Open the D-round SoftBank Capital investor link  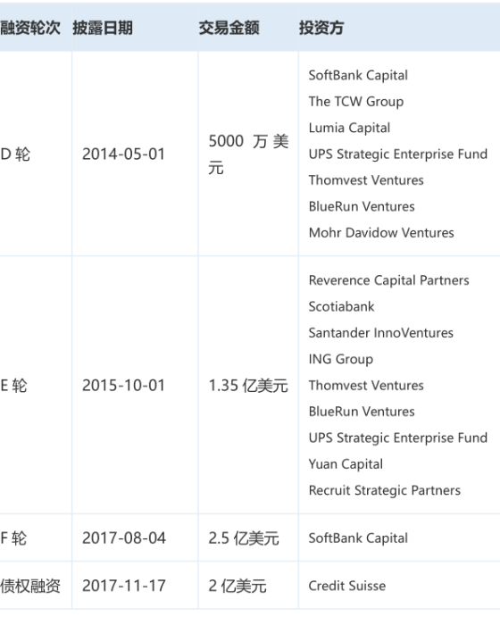[358, 75]
